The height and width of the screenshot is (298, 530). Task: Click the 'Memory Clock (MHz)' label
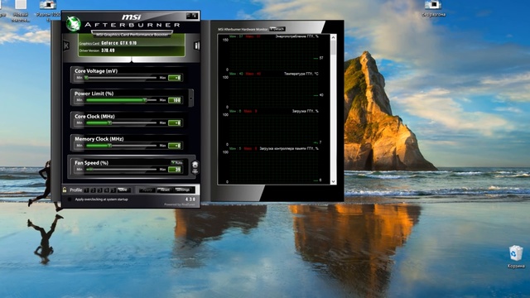(99, 139)
